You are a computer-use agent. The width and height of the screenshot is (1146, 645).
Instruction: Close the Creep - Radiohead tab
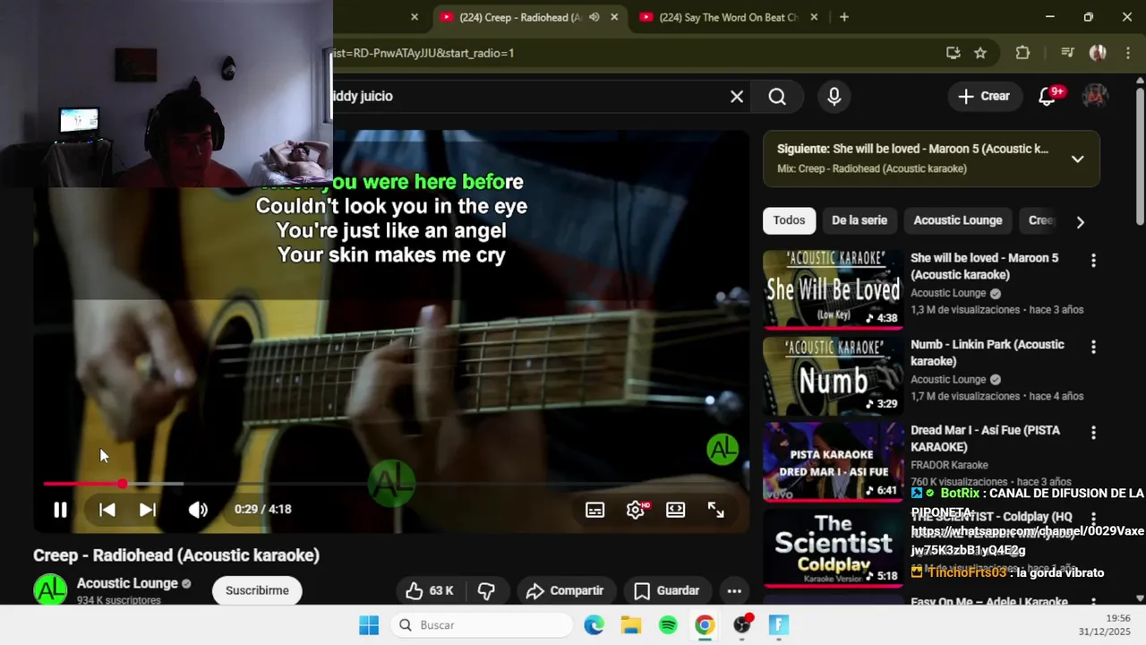click(x=614, y=17)
